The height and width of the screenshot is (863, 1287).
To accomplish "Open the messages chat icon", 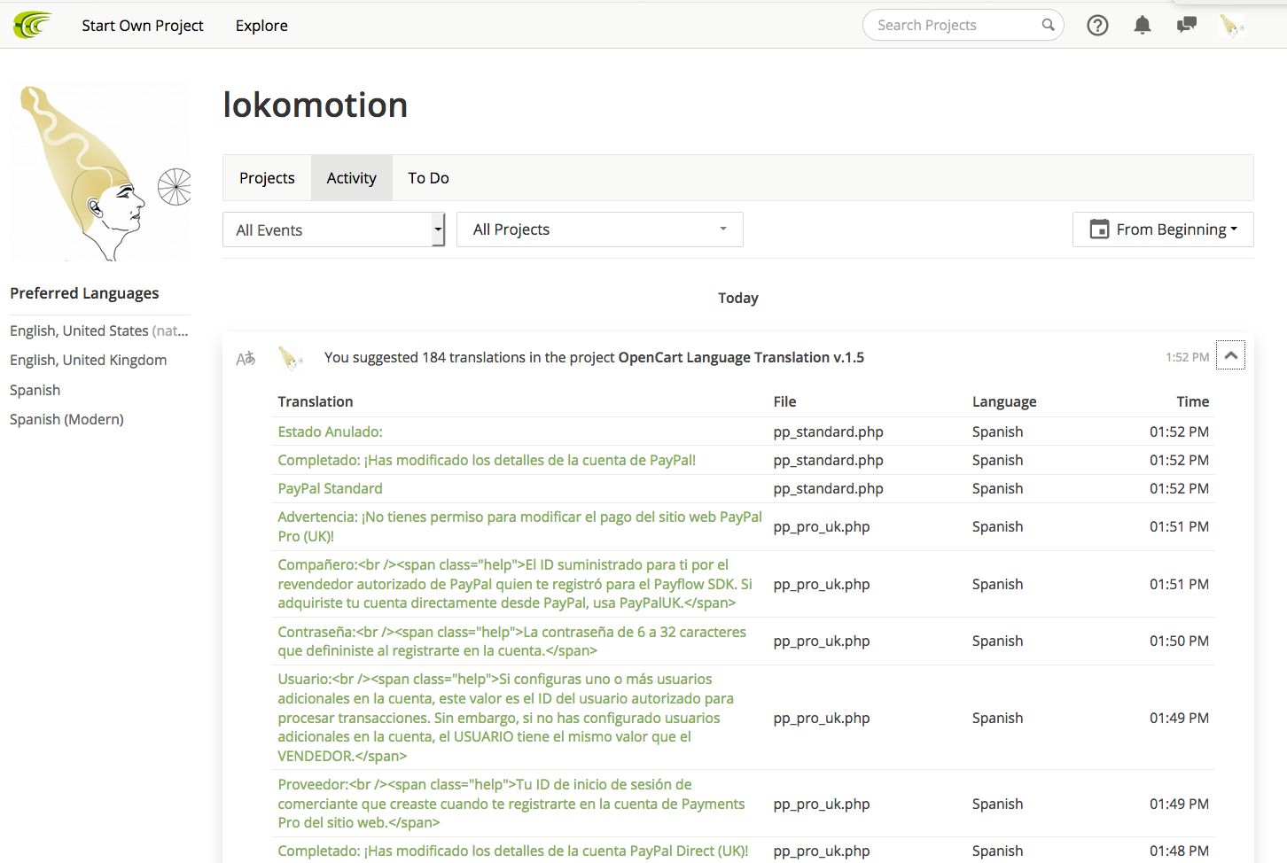I will coord(1186,25).
